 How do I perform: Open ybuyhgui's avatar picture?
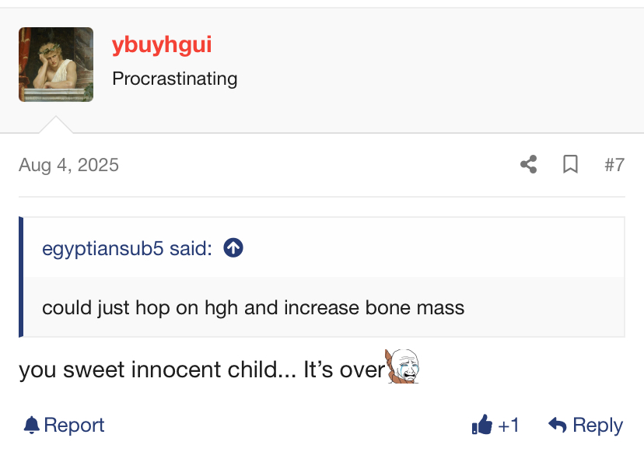[56, 65]
